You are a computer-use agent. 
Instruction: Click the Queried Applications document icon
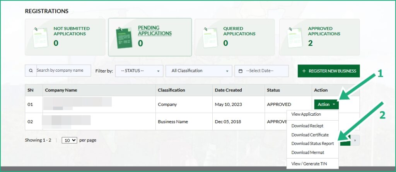(210, 37)
